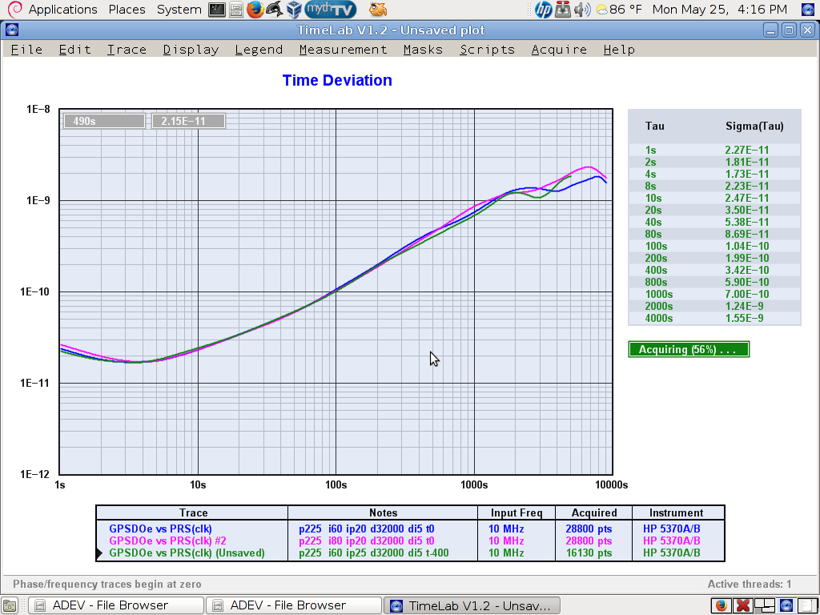
Task: Switch to leftmost ADEV File Browser window
Action: point(115,605)
